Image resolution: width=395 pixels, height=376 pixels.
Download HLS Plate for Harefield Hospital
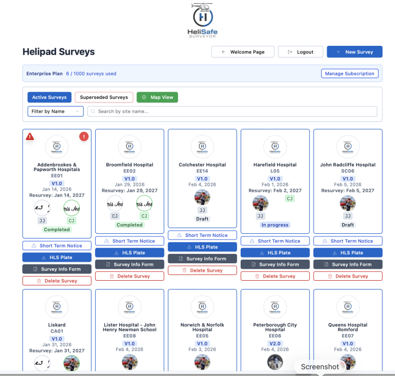pyautogui.click(x=275, y=253)
